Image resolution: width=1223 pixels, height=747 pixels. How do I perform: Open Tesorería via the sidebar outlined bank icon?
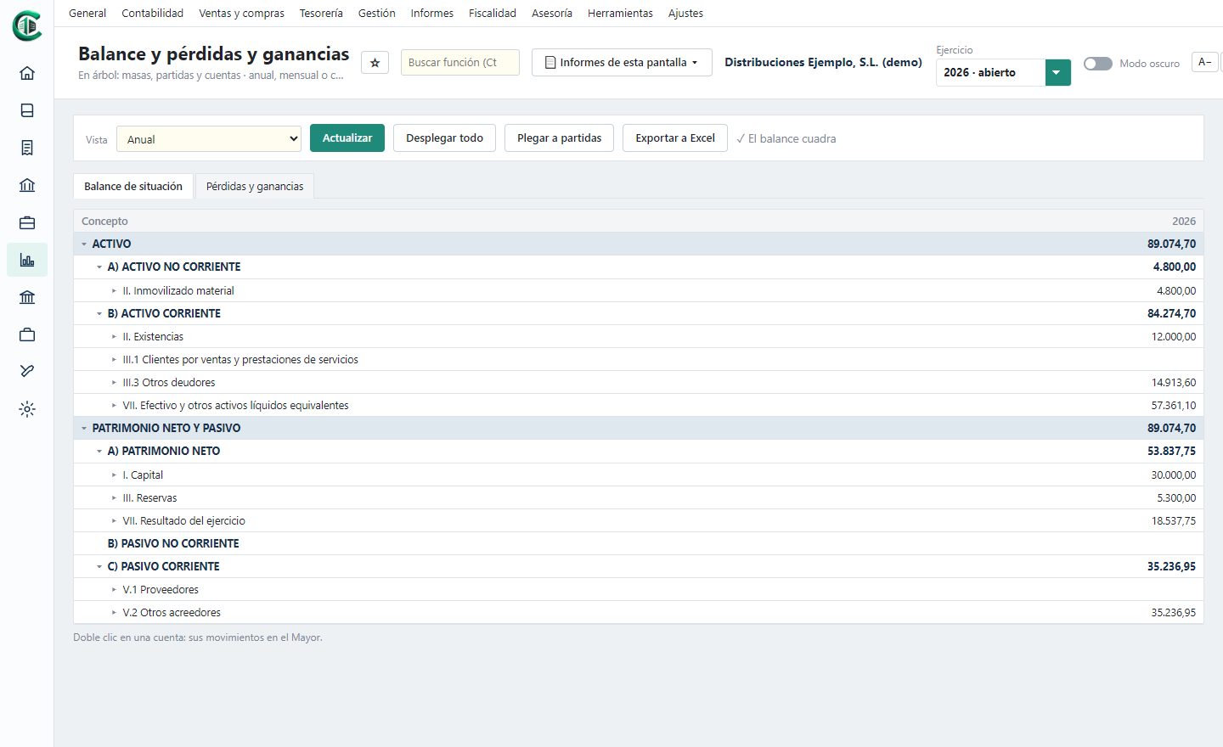(27, 185)
